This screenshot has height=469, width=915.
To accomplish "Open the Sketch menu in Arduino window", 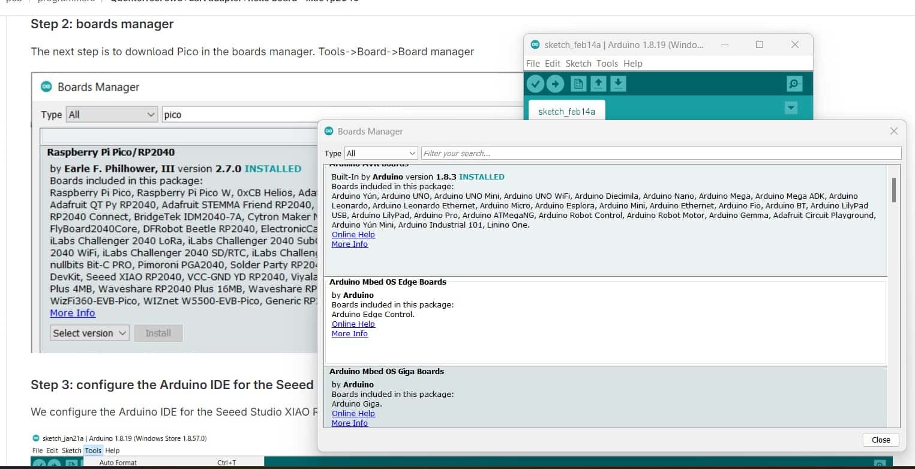I will [x=578, y=63].
